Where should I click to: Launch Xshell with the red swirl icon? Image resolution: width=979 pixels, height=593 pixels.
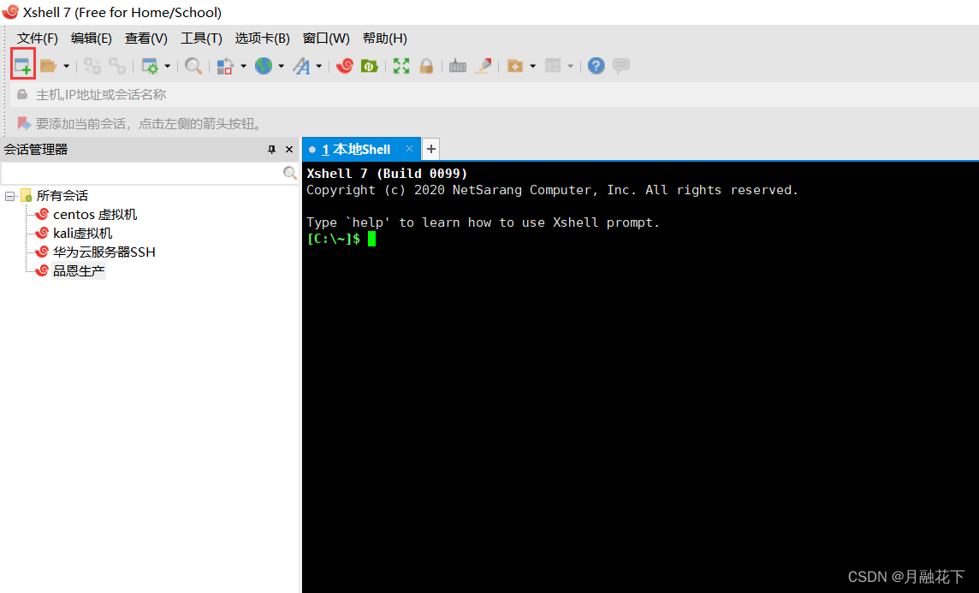[345, 66]
